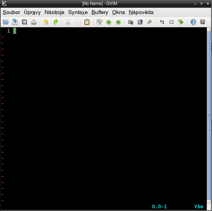Click the vertical scrollbar on the right
This screenshot has width=212, height=211.
(x=209, y=116)
